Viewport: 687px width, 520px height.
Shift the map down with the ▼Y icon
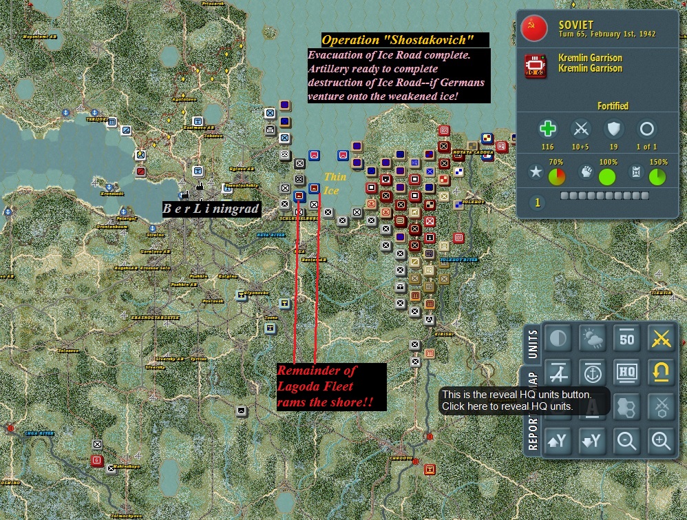click(592, 441)
